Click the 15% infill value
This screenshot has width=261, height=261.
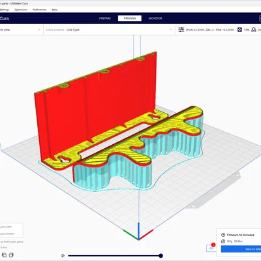tap(247, 30)
